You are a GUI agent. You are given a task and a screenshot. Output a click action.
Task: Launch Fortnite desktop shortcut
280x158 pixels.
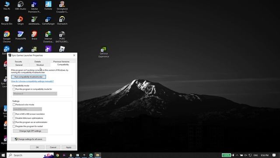48,6
